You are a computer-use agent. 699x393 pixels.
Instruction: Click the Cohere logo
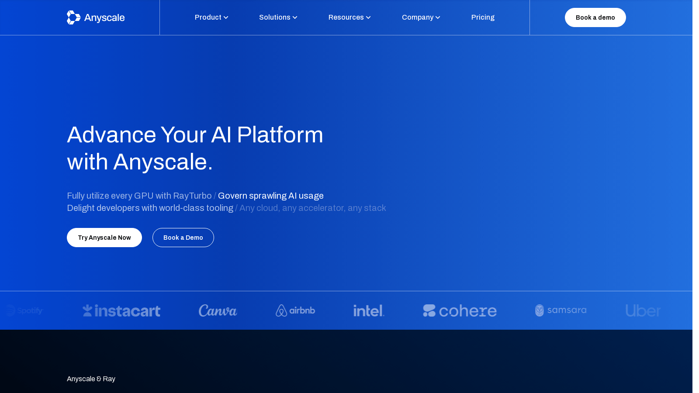point(460,310)
